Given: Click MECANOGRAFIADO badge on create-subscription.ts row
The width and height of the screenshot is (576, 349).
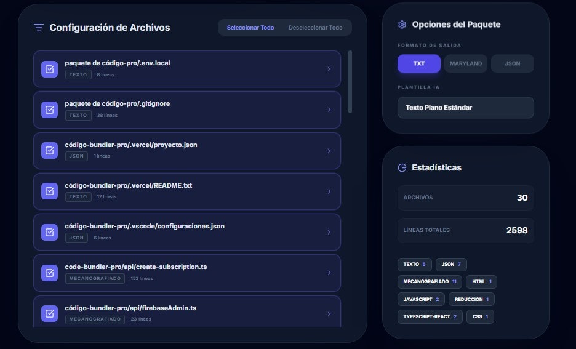Looking at the screenshot, I should click(95, 278).
